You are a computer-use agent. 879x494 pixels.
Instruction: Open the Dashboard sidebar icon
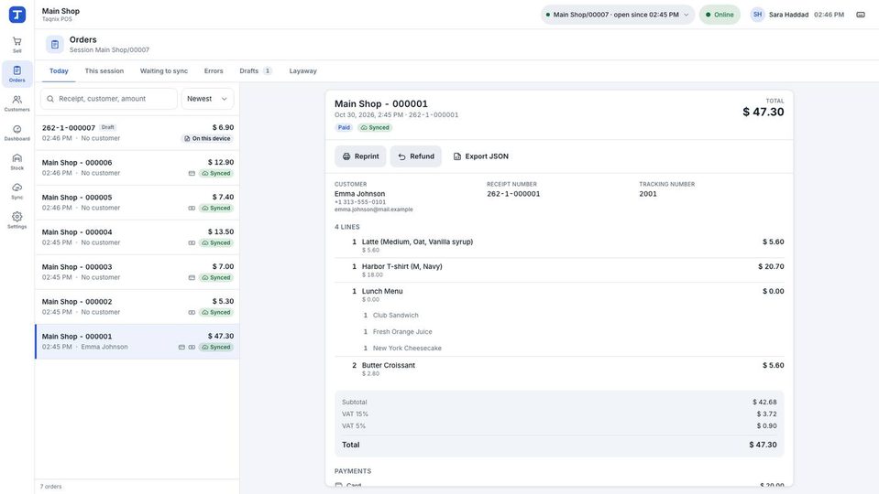click(x=16, y=133)
